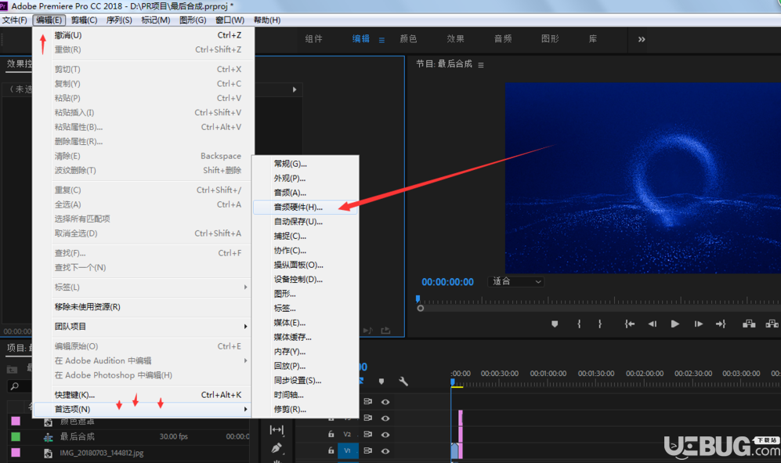This screenshot has width=781, height=463.
Task: Click the Program monitor timecode 00:00:00:00
Action: tap(447, 282)
